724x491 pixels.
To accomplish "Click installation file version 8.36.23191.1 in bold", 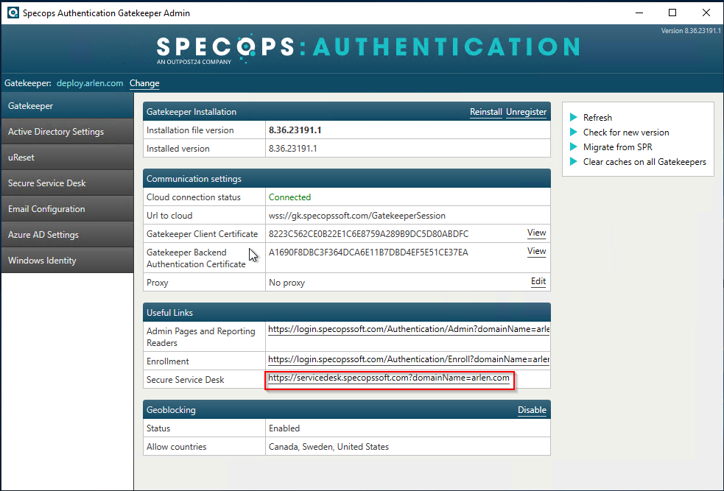I will click(x=295, y=130).
